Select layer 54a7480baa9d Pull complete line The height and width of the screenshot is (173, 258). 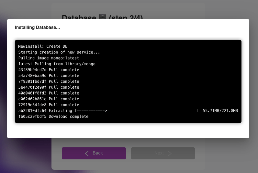tap(49, 76)
